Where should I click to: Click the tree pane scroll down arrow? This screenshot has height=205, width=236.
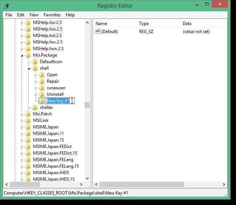pos(87,179)
